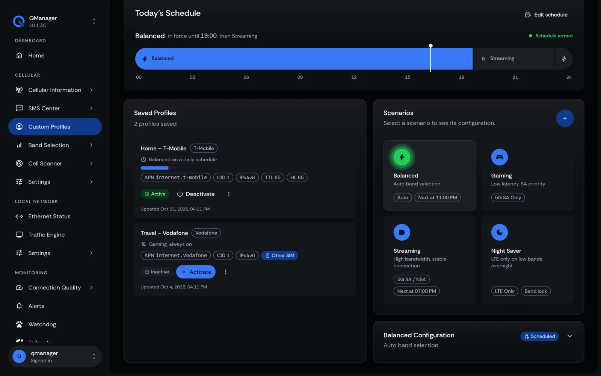Add a new scenario with plus button
601x376 pixels.
(565, 118)
